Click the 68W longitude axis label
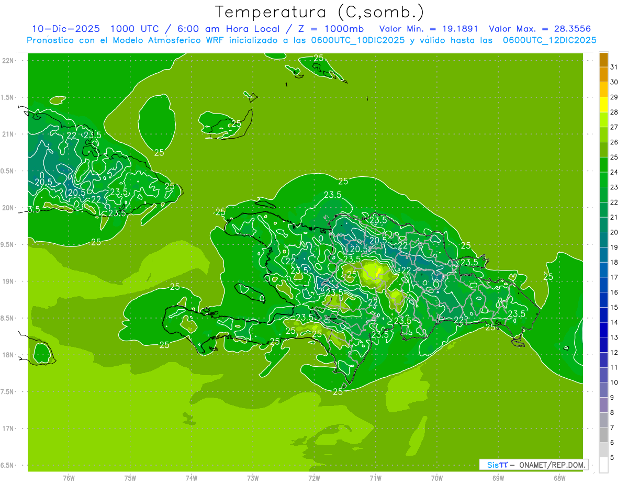This screenshot has width=628, height=485. (x=559, y=478)
